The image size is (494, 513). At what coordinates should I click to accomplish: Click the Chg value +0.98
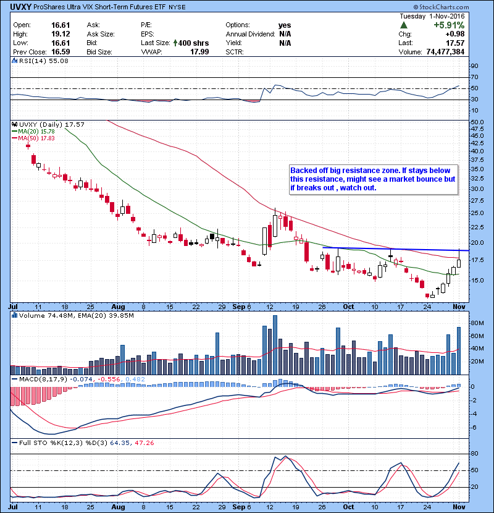454,34
